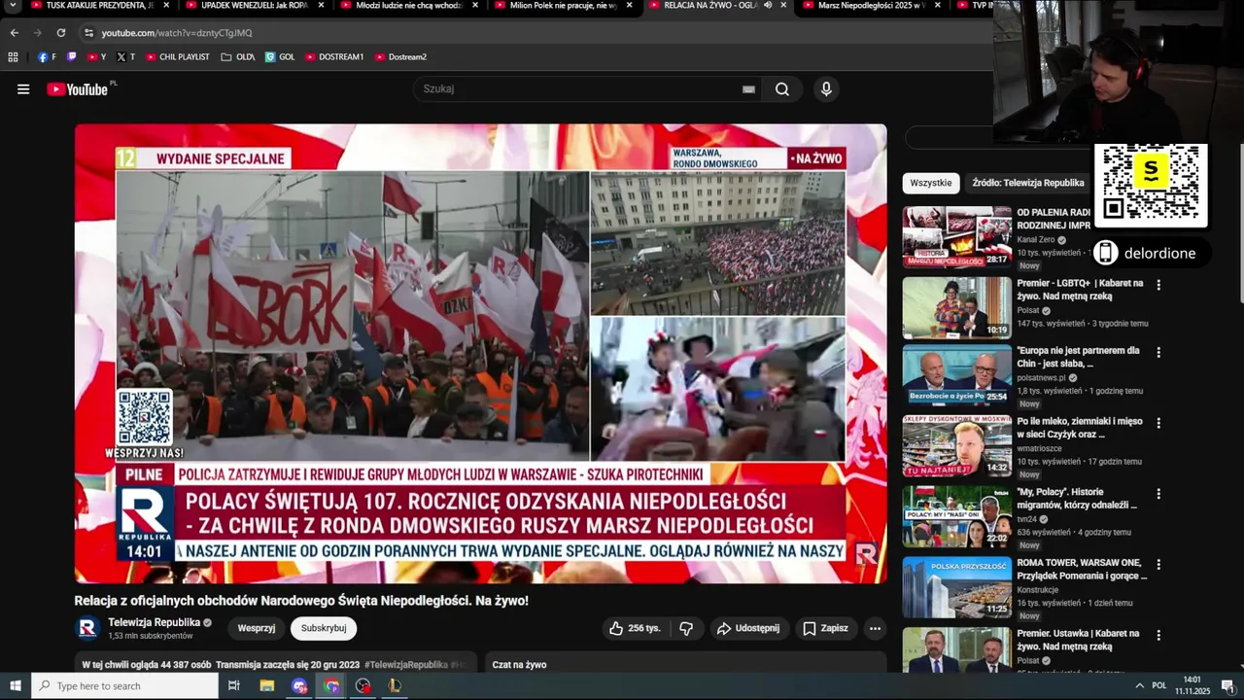The image size is (1244, 700).
Task: Open the Twitch bookmark icon
Action: [72, 57]
